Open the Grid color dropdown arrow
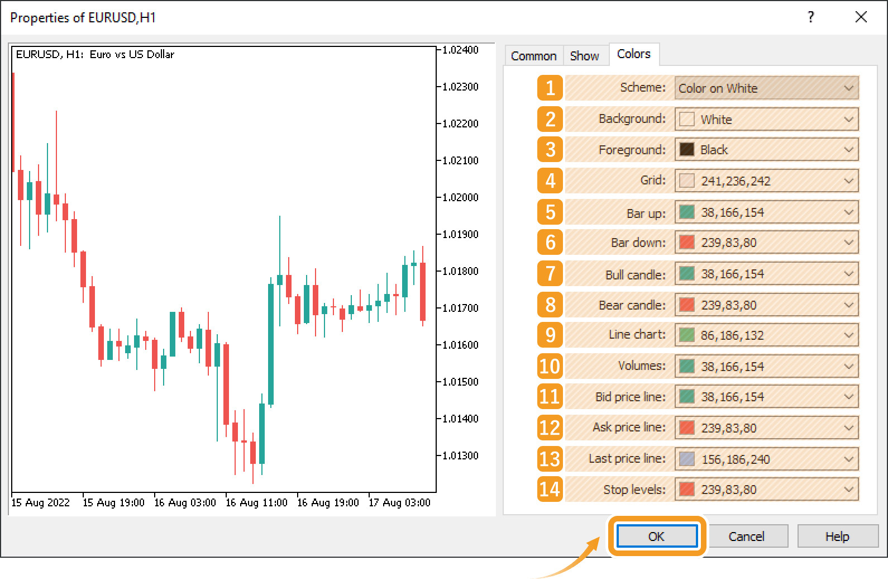The height and width of the screenshot is (579, 888). (848, 181)
